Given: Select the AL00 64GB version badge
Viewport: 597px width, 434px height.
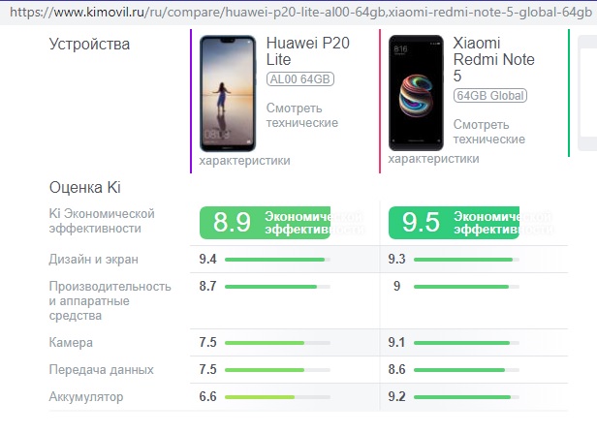Looking at the screenshot, I should [299, 79].
